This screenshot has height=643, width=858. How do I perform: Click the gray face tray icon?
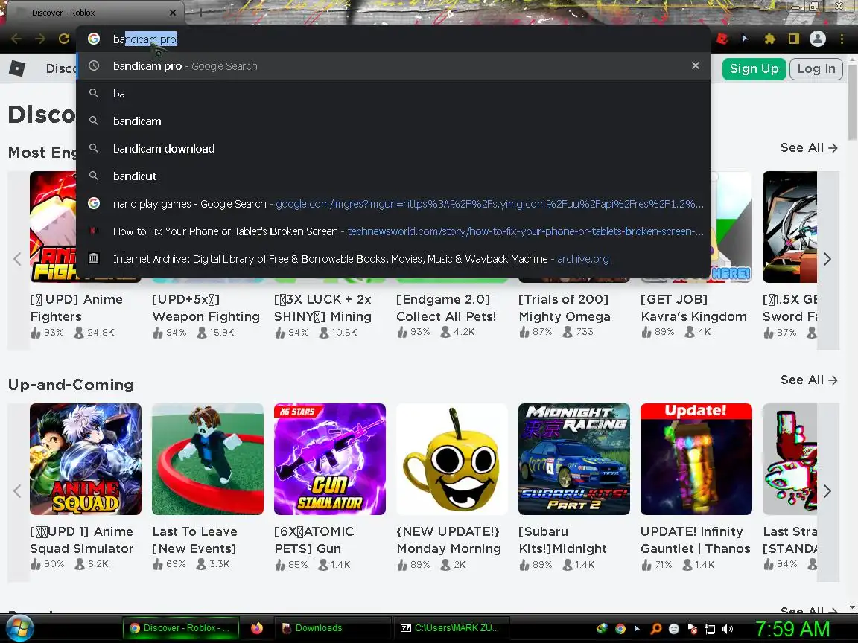point(673,629)
